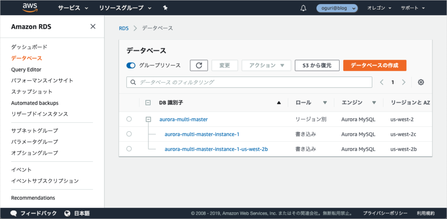Click the feedback speech bubble icon

pyautogui.click(x=13, y=213)
